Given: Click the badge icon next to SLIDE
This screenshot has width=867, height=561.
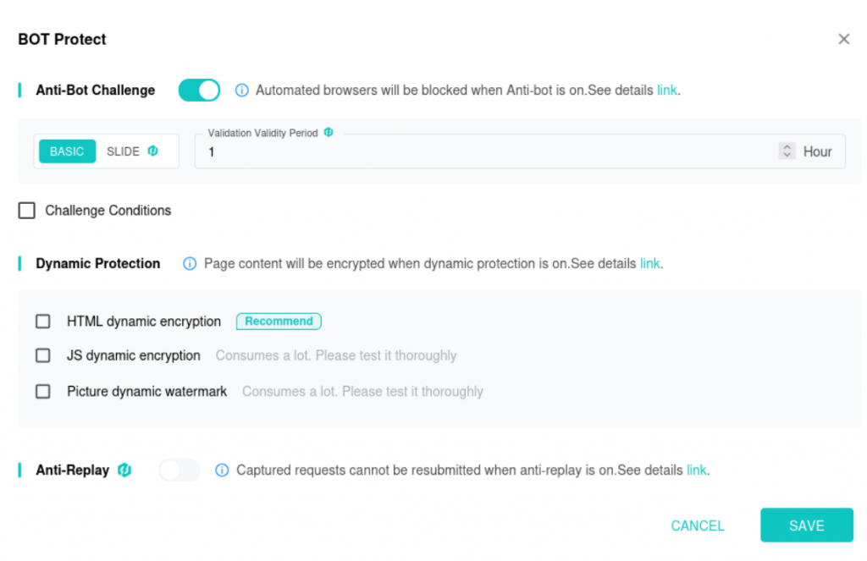Looking at the screenshot, I should coord(153,151).
